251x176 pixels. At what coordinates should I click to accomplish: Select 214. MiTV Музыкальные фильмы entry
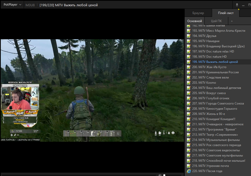pyautogui.click(x=218, y=140)
